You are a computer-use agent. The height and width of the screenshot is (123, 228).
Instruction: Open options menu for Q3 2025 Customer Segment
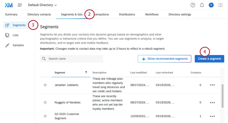[212, 116]
